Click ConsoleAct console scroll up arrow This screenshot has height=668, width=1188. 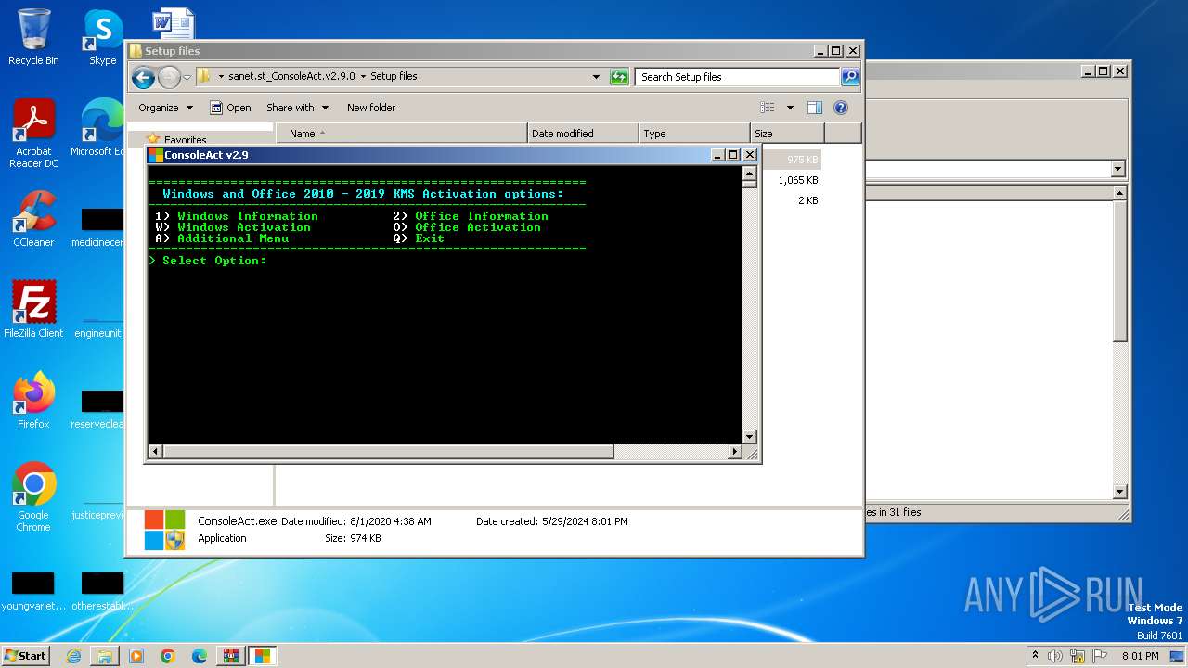(x=750, y=173)
